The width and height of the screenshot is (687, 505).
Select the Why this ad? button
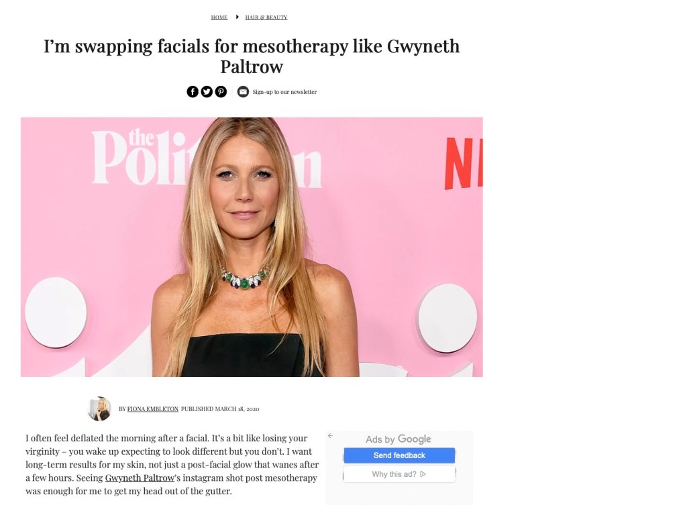(x=399, y=474)
